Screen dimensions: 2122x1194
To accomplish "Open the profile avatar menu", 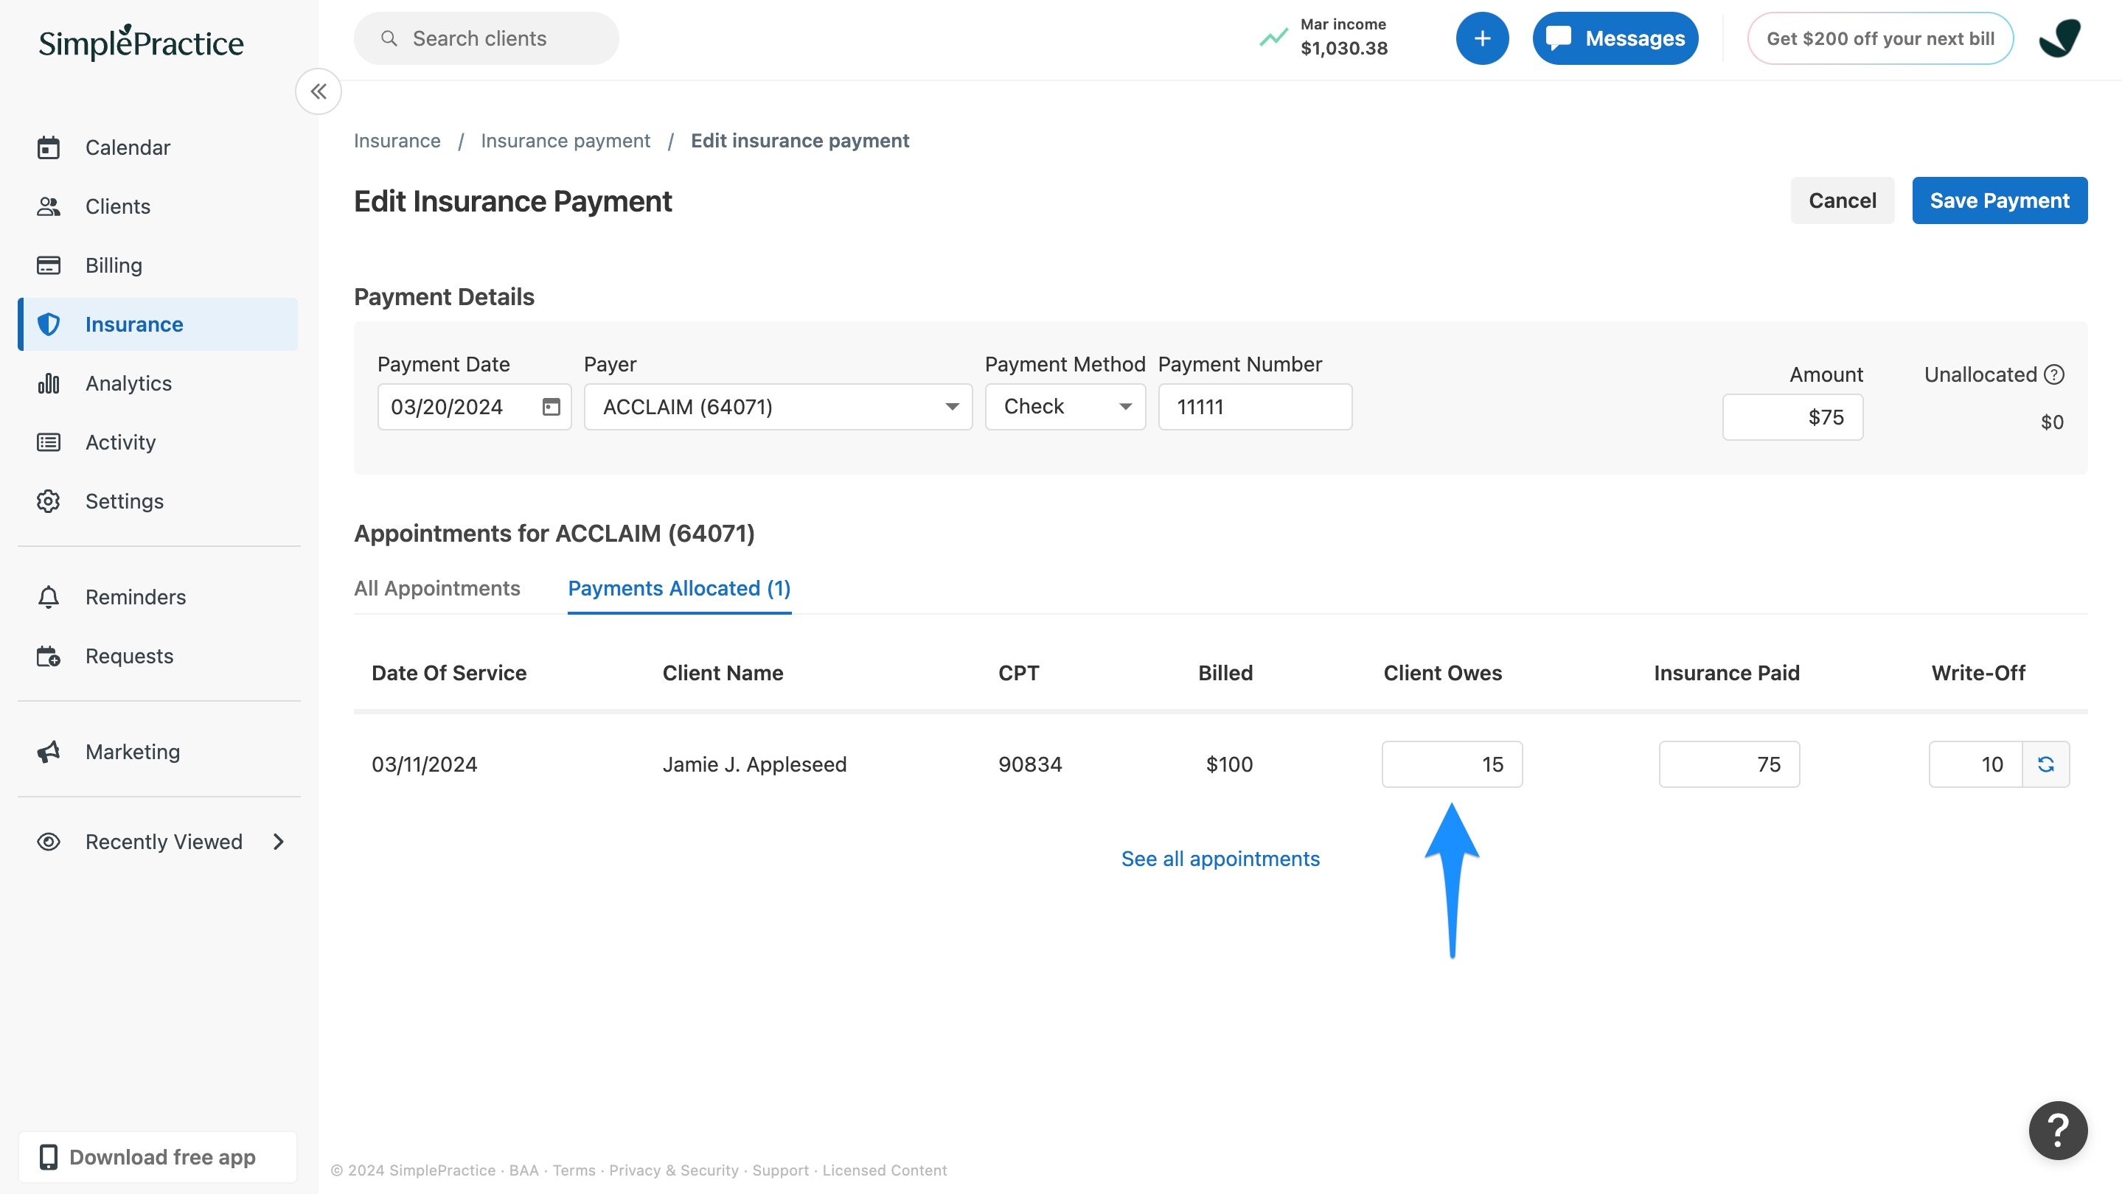I will click(2059, 39).
